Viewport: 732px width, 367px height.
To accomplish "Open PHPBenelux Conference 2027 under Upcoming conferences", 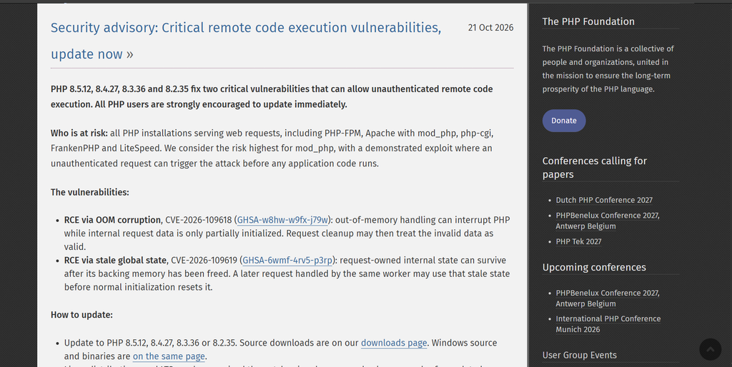I will coord(608,298).
